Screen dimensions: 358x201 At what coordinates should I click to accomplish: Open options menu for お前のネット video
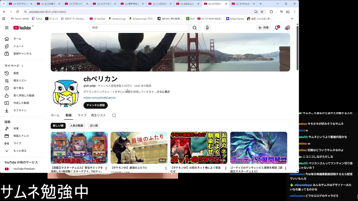[226, 168]
